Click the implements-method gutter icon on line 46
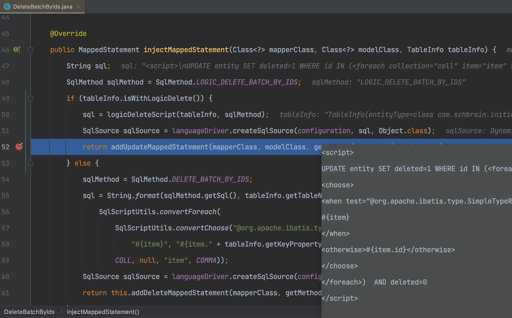The image size is (512, 318). pyautogui.click(x=17, y=49)
